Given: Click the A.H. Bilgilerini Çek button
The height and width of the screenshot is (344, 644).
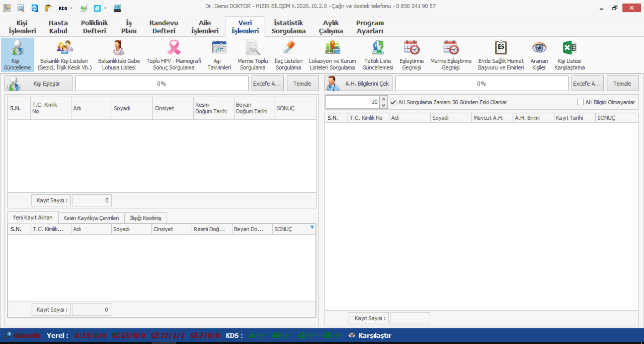Looking at the screenshot, I should pyautogui.click(x=358, y=84).
